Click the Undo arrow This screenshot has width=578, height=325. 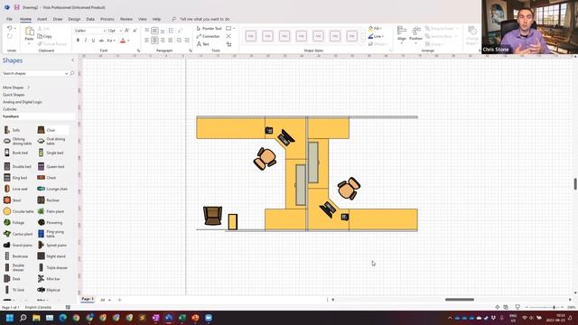[10, 28]
